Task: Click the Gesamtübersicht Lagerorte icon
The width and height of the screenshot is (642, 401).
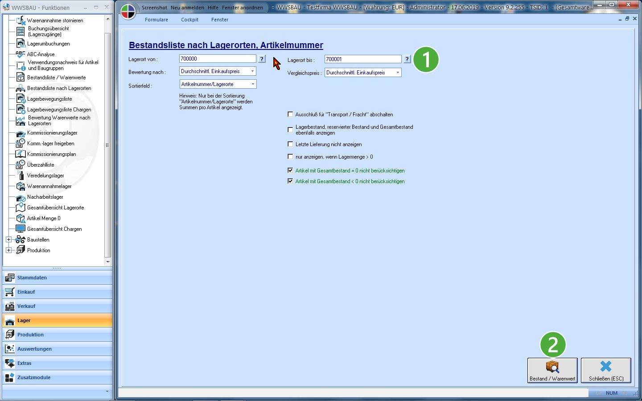Action: click(x=21, y=208)
